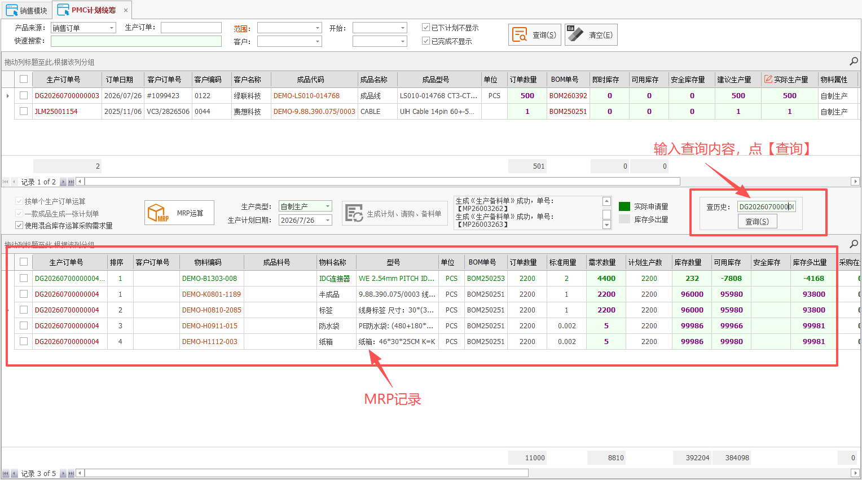Click the search magnifier icon in lower MRP grid group panel
Screen dimensions: 862x480
854,244
